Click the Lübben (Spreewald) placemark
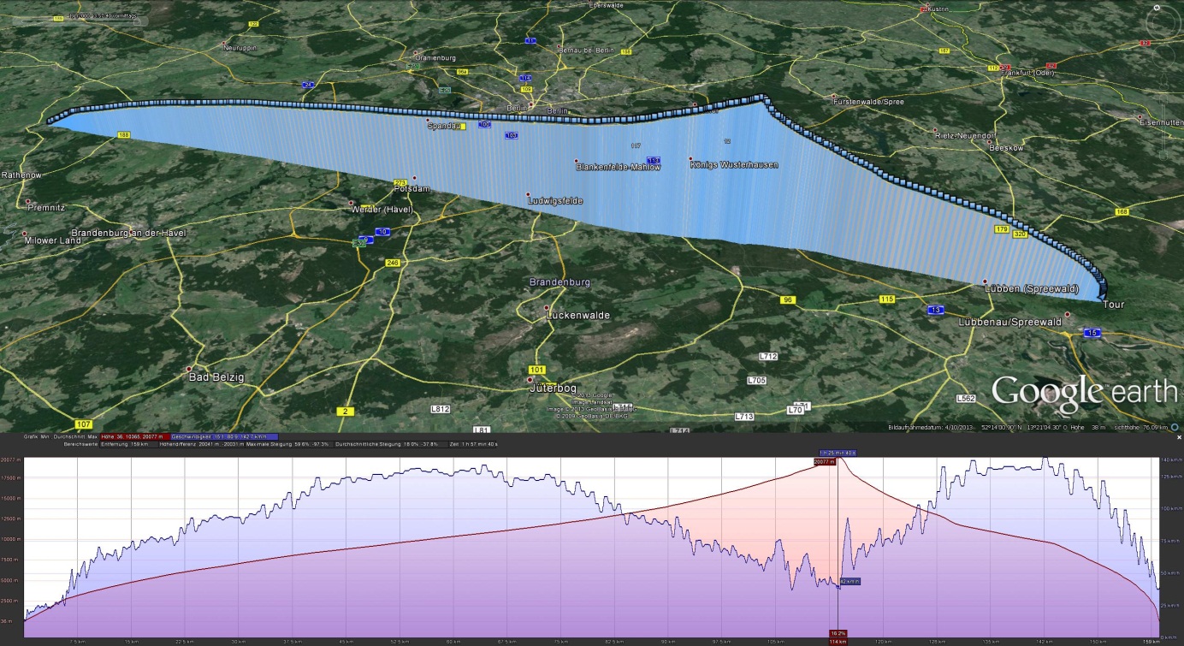 (986, 282)
